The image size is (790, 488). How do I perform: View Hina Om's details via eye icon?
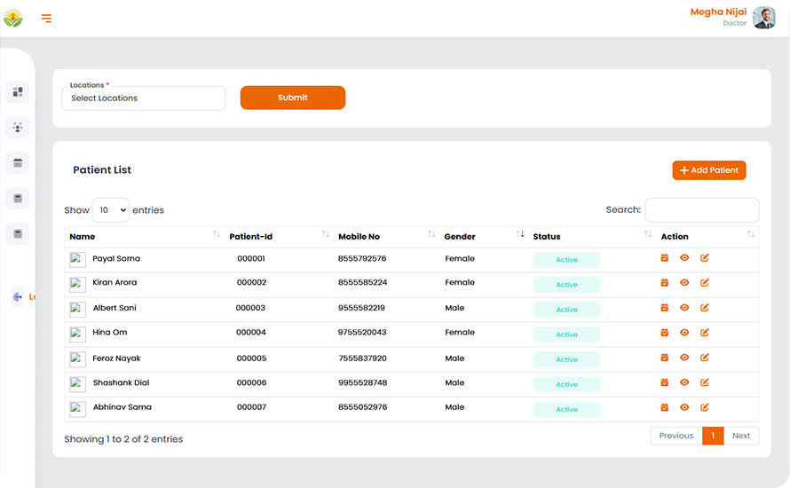coord(684,333)
